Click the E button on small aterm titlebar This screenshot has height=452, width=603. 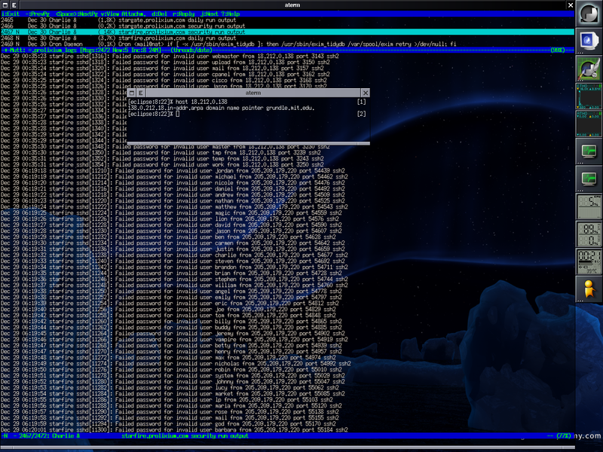tap(141, 93)
